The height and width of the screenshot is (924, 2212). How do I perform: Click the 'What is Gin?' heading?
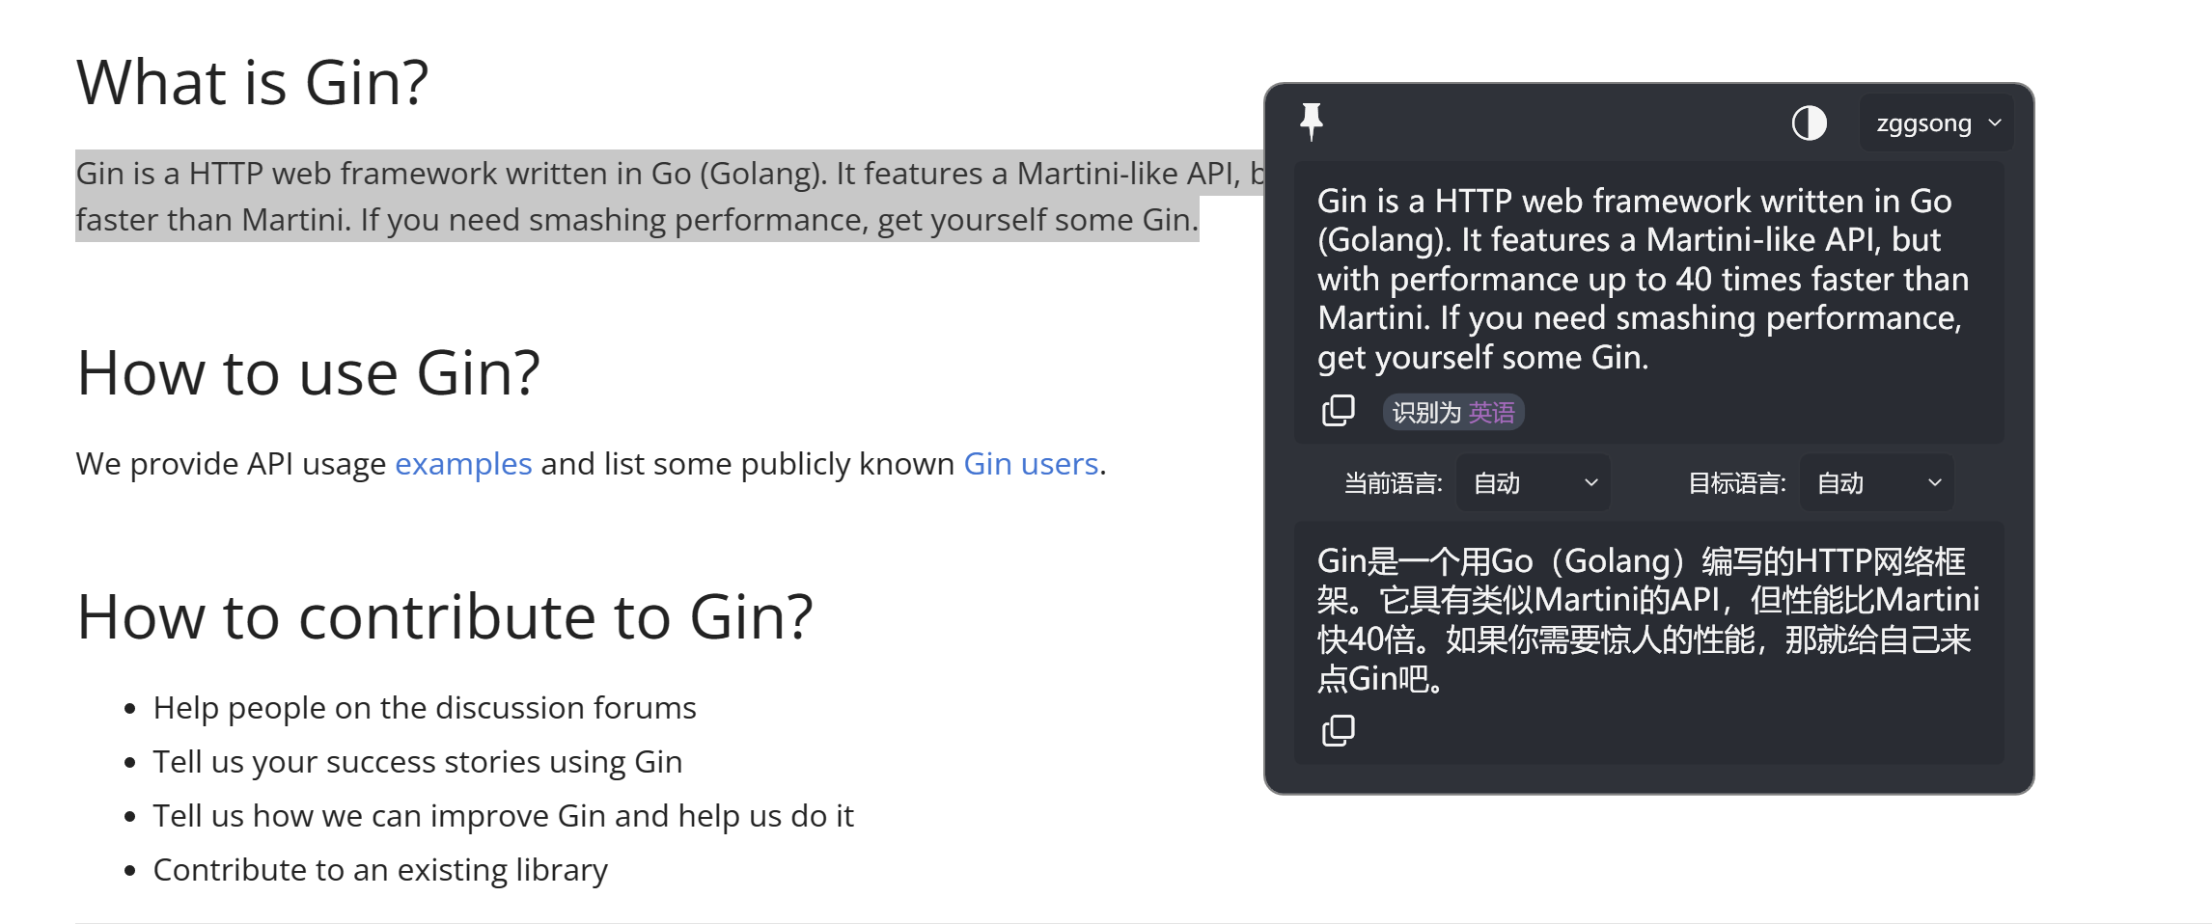coord(252,82)
